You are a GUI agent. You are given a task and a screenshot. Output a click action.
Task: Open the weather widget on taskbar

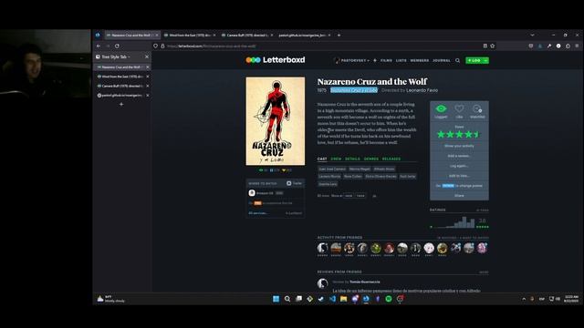(x=111, y=299)
